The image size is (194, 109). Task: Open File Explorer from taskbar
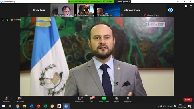point(24,106)
